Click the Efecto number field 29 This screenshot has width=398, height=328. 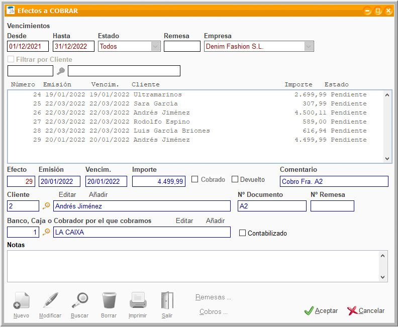tap(21, 181)
